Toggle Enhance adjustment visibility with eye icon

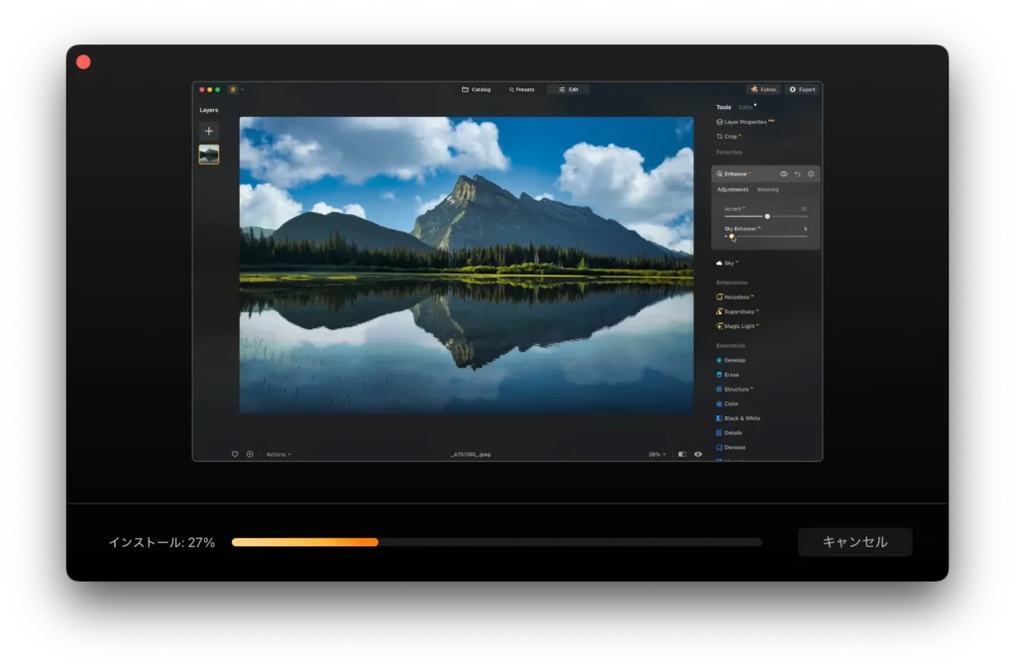point(783,172)
